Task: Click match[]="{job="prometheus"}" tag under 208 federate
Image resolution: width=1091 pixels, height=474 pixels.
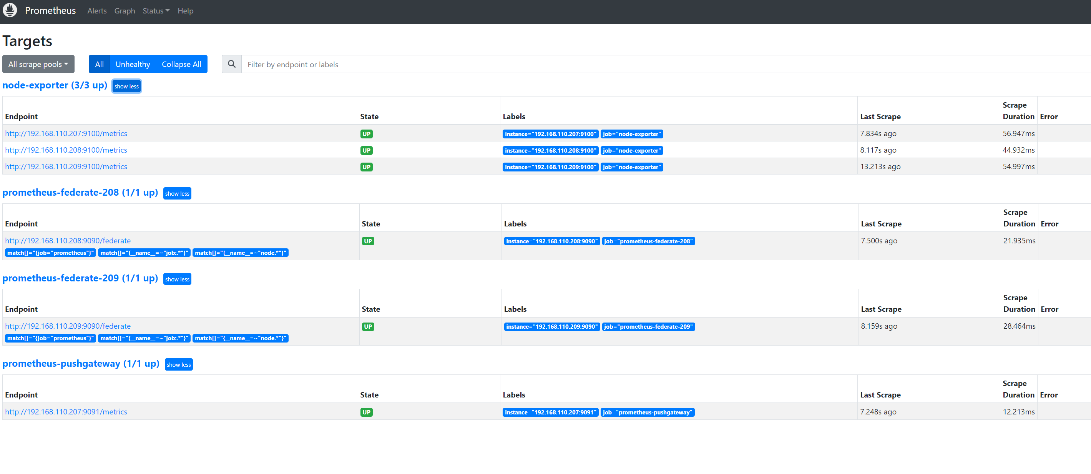Action: point(50,253)
